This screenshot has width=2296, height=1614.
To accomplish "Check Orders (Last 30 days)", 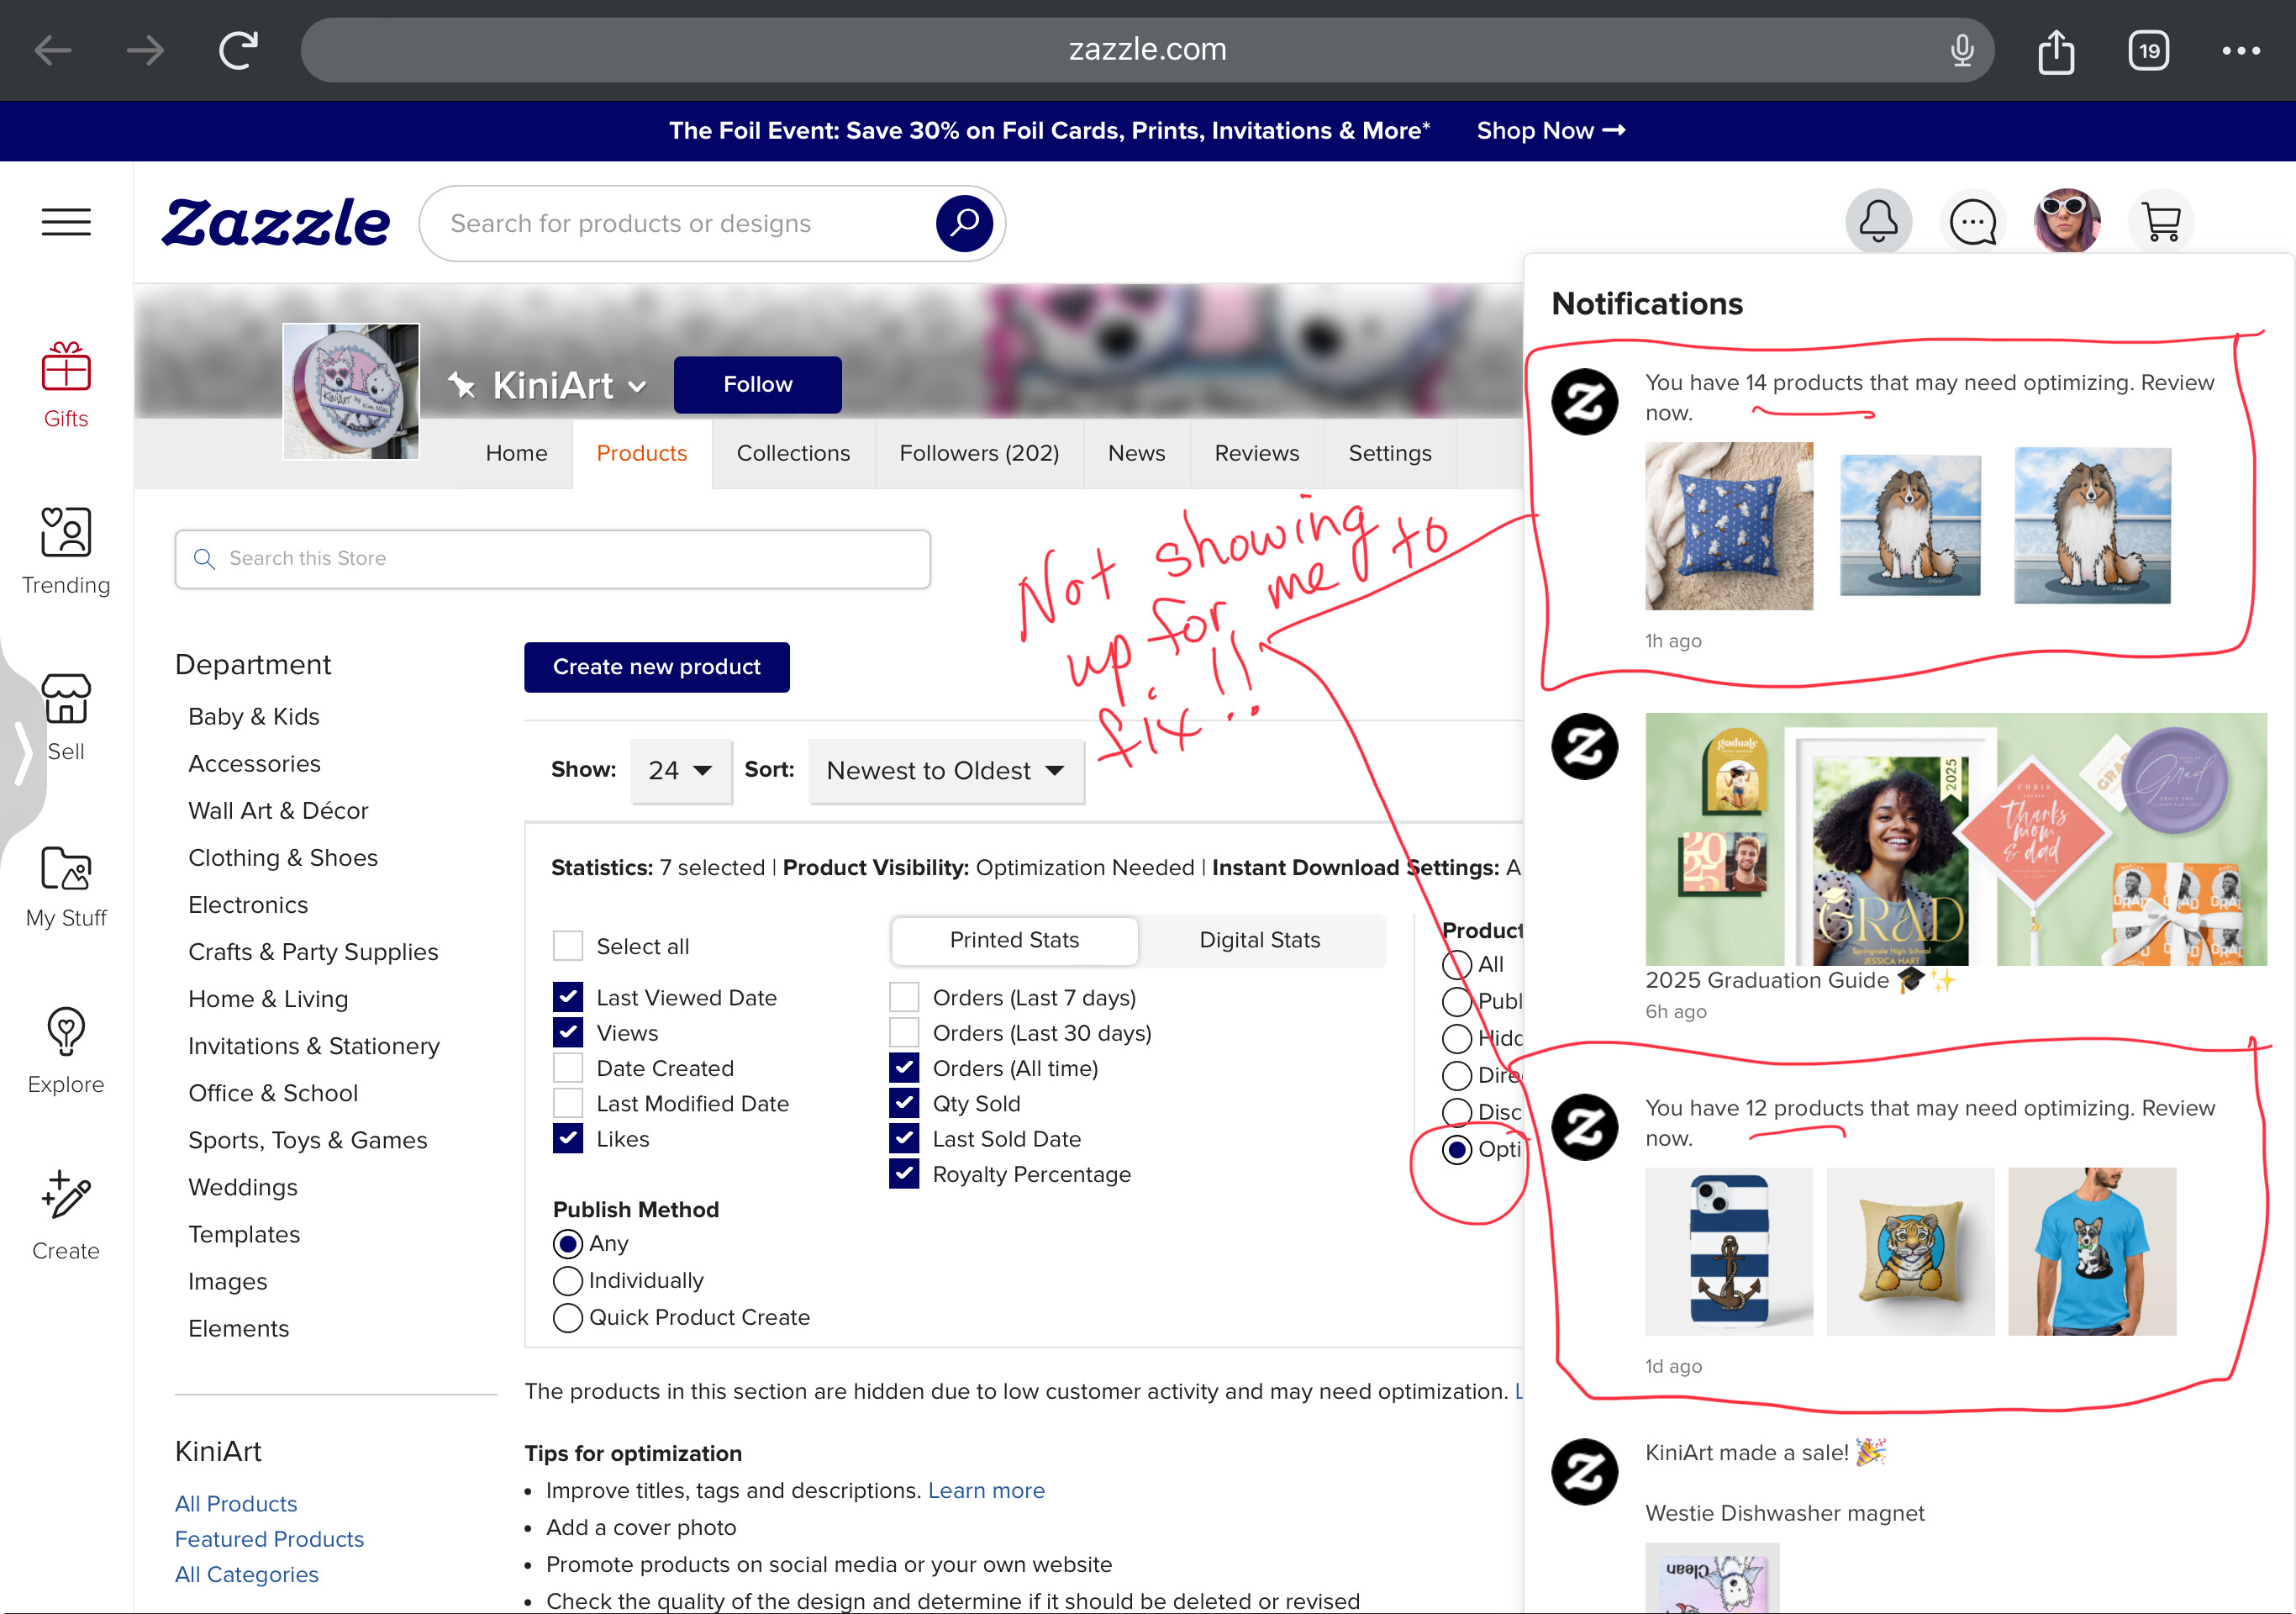I will point(903,1032).
